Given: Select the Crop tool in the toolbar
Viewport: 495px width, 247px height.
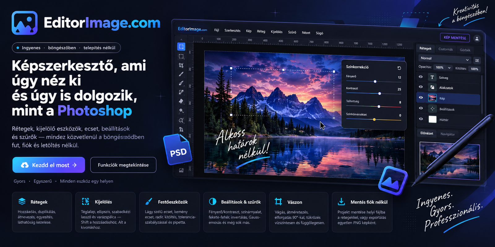Looking at the screenshot, I should (181, 65).
